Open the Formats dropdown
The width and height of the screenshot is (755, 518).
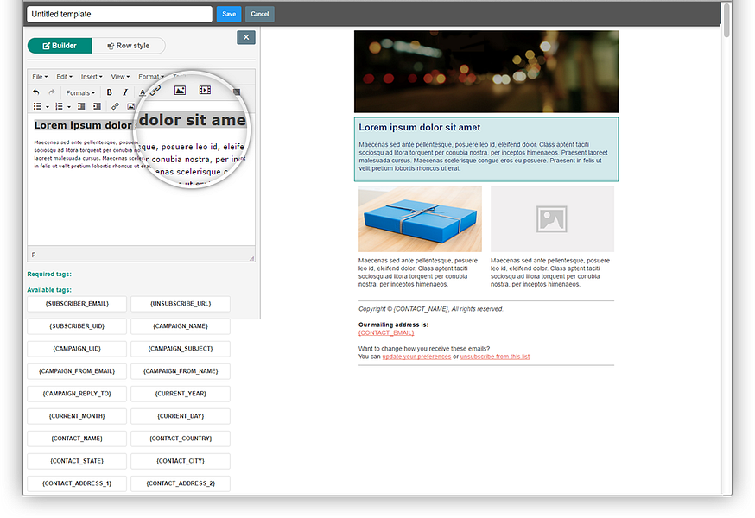80,93
